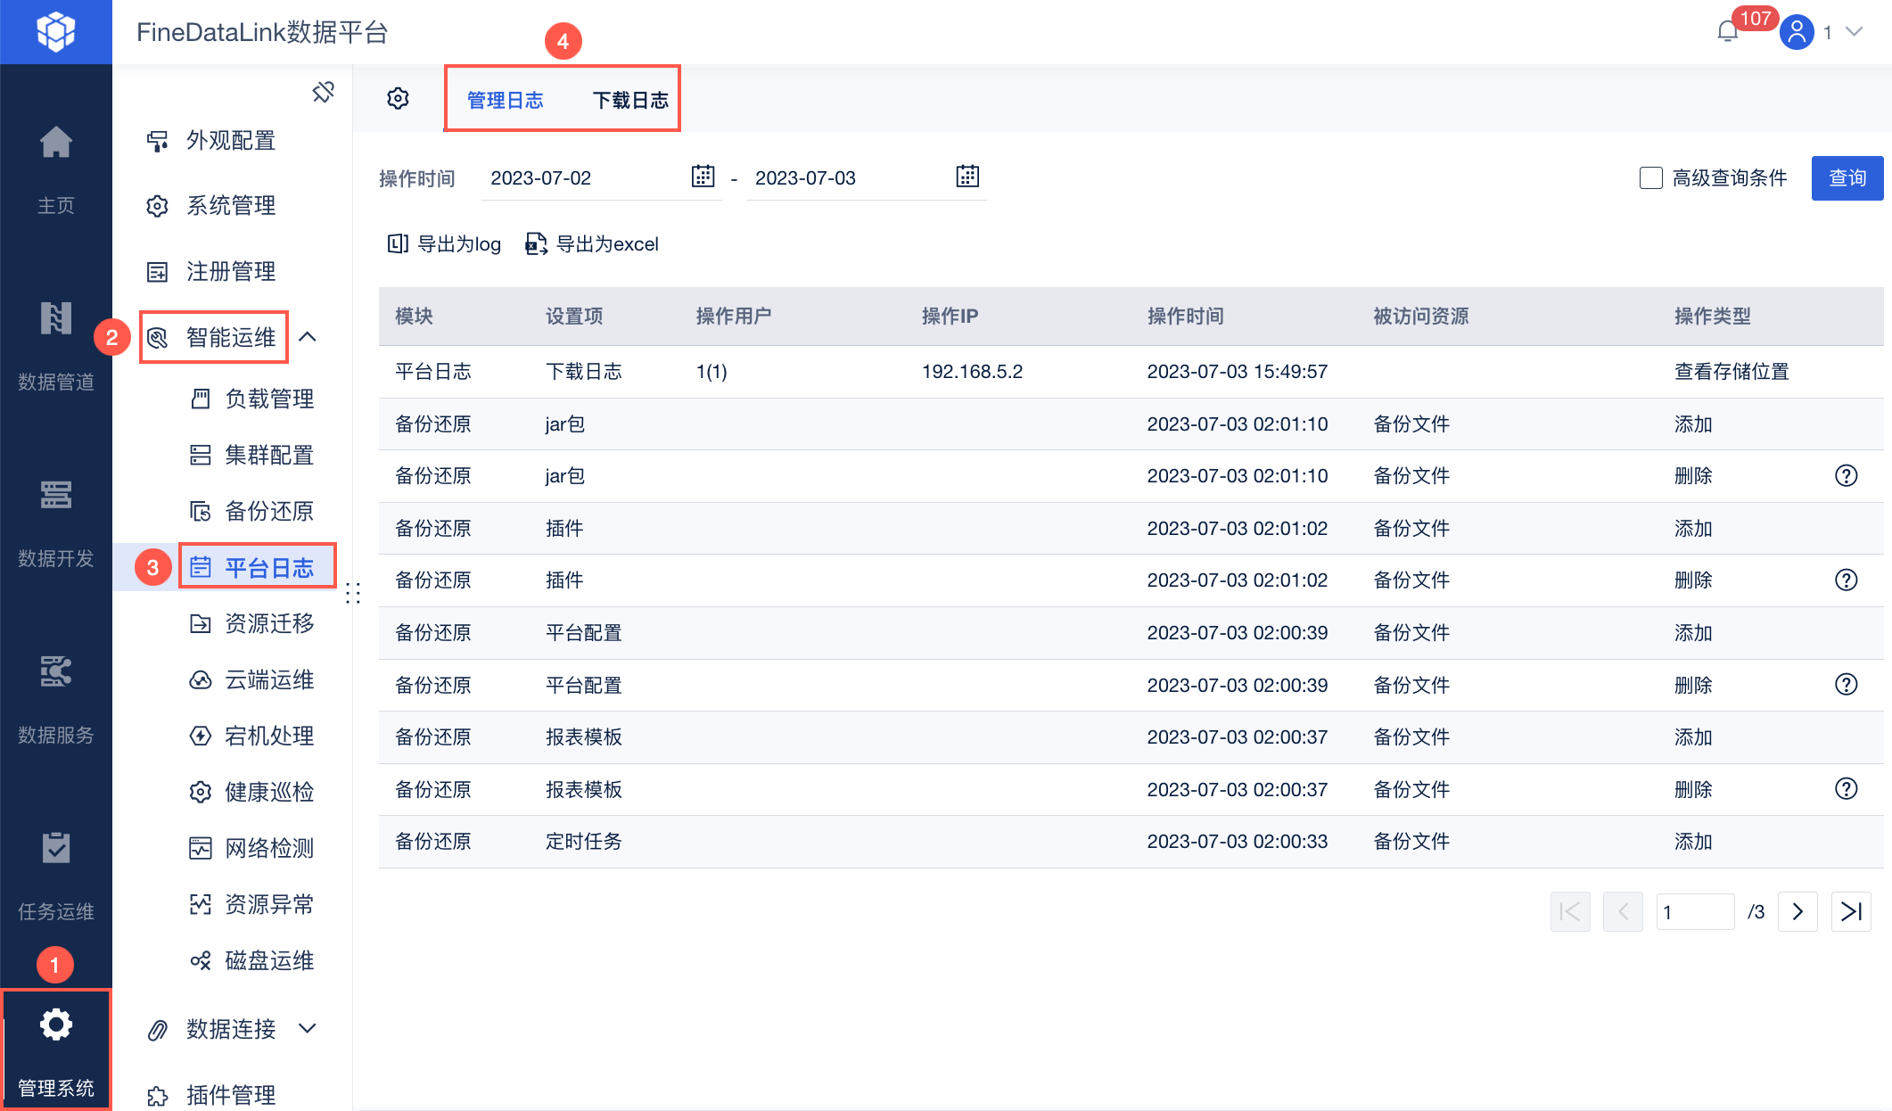Switch to the 下载日志 tab

[x=630, y=100]
